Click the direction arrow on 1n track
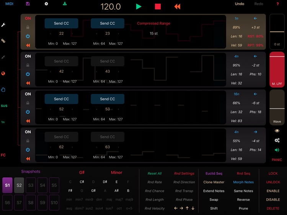The width and height of the screenshot is (287, 215). (x=255, y=18)
